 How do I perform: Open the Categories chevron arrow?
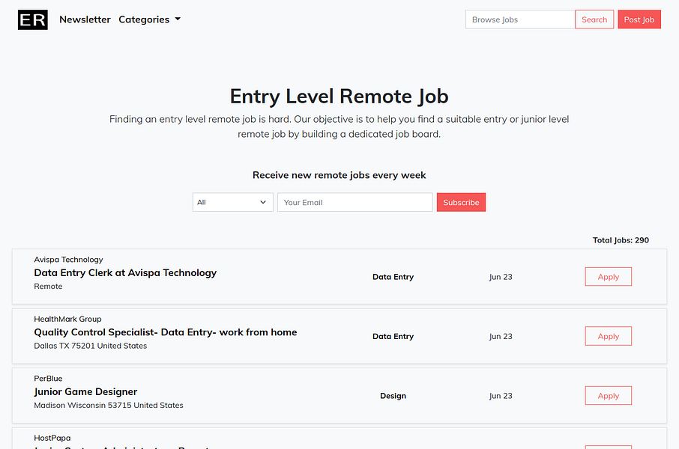[x=178, y=19]
